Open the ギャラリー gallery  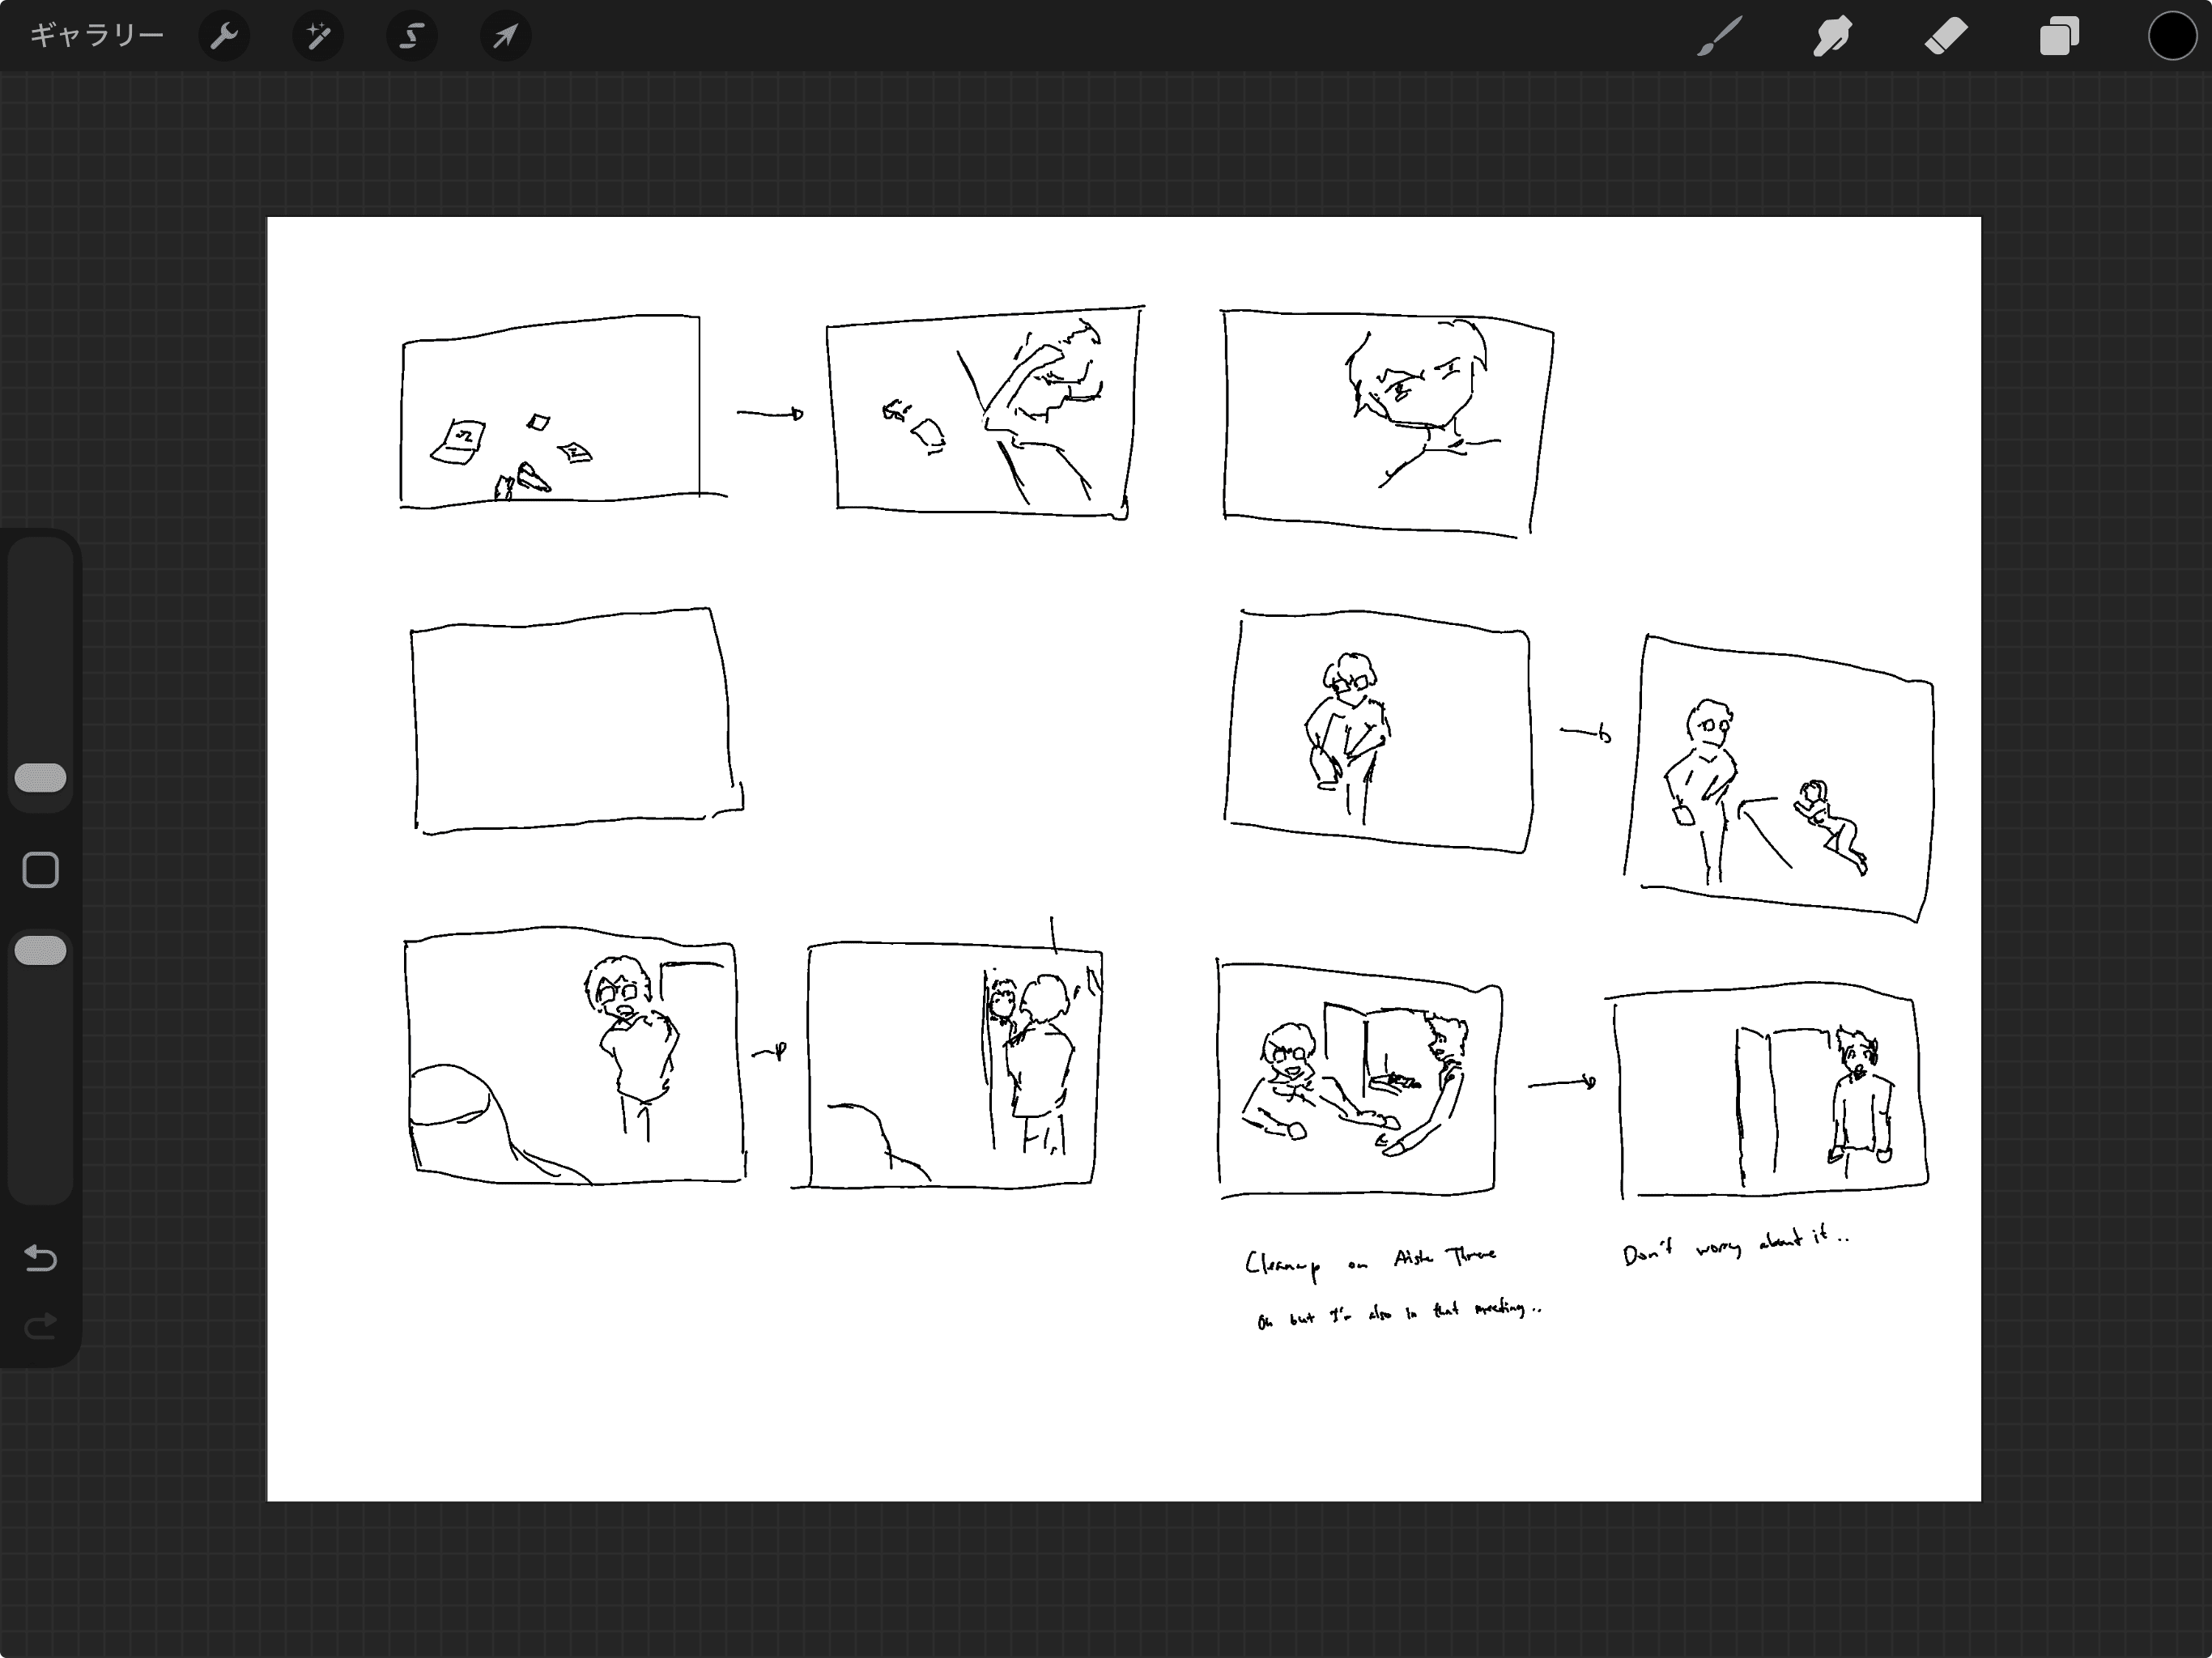pos(96,36)
